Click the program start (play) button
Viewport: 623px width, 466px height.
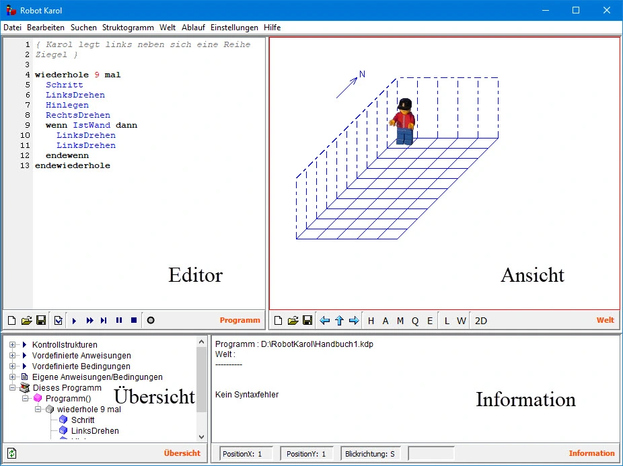pos(75,321)
